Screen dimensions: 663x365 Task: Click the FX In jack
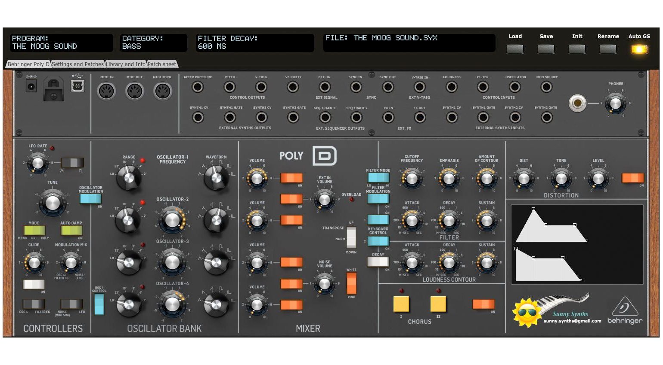point(388,117)
